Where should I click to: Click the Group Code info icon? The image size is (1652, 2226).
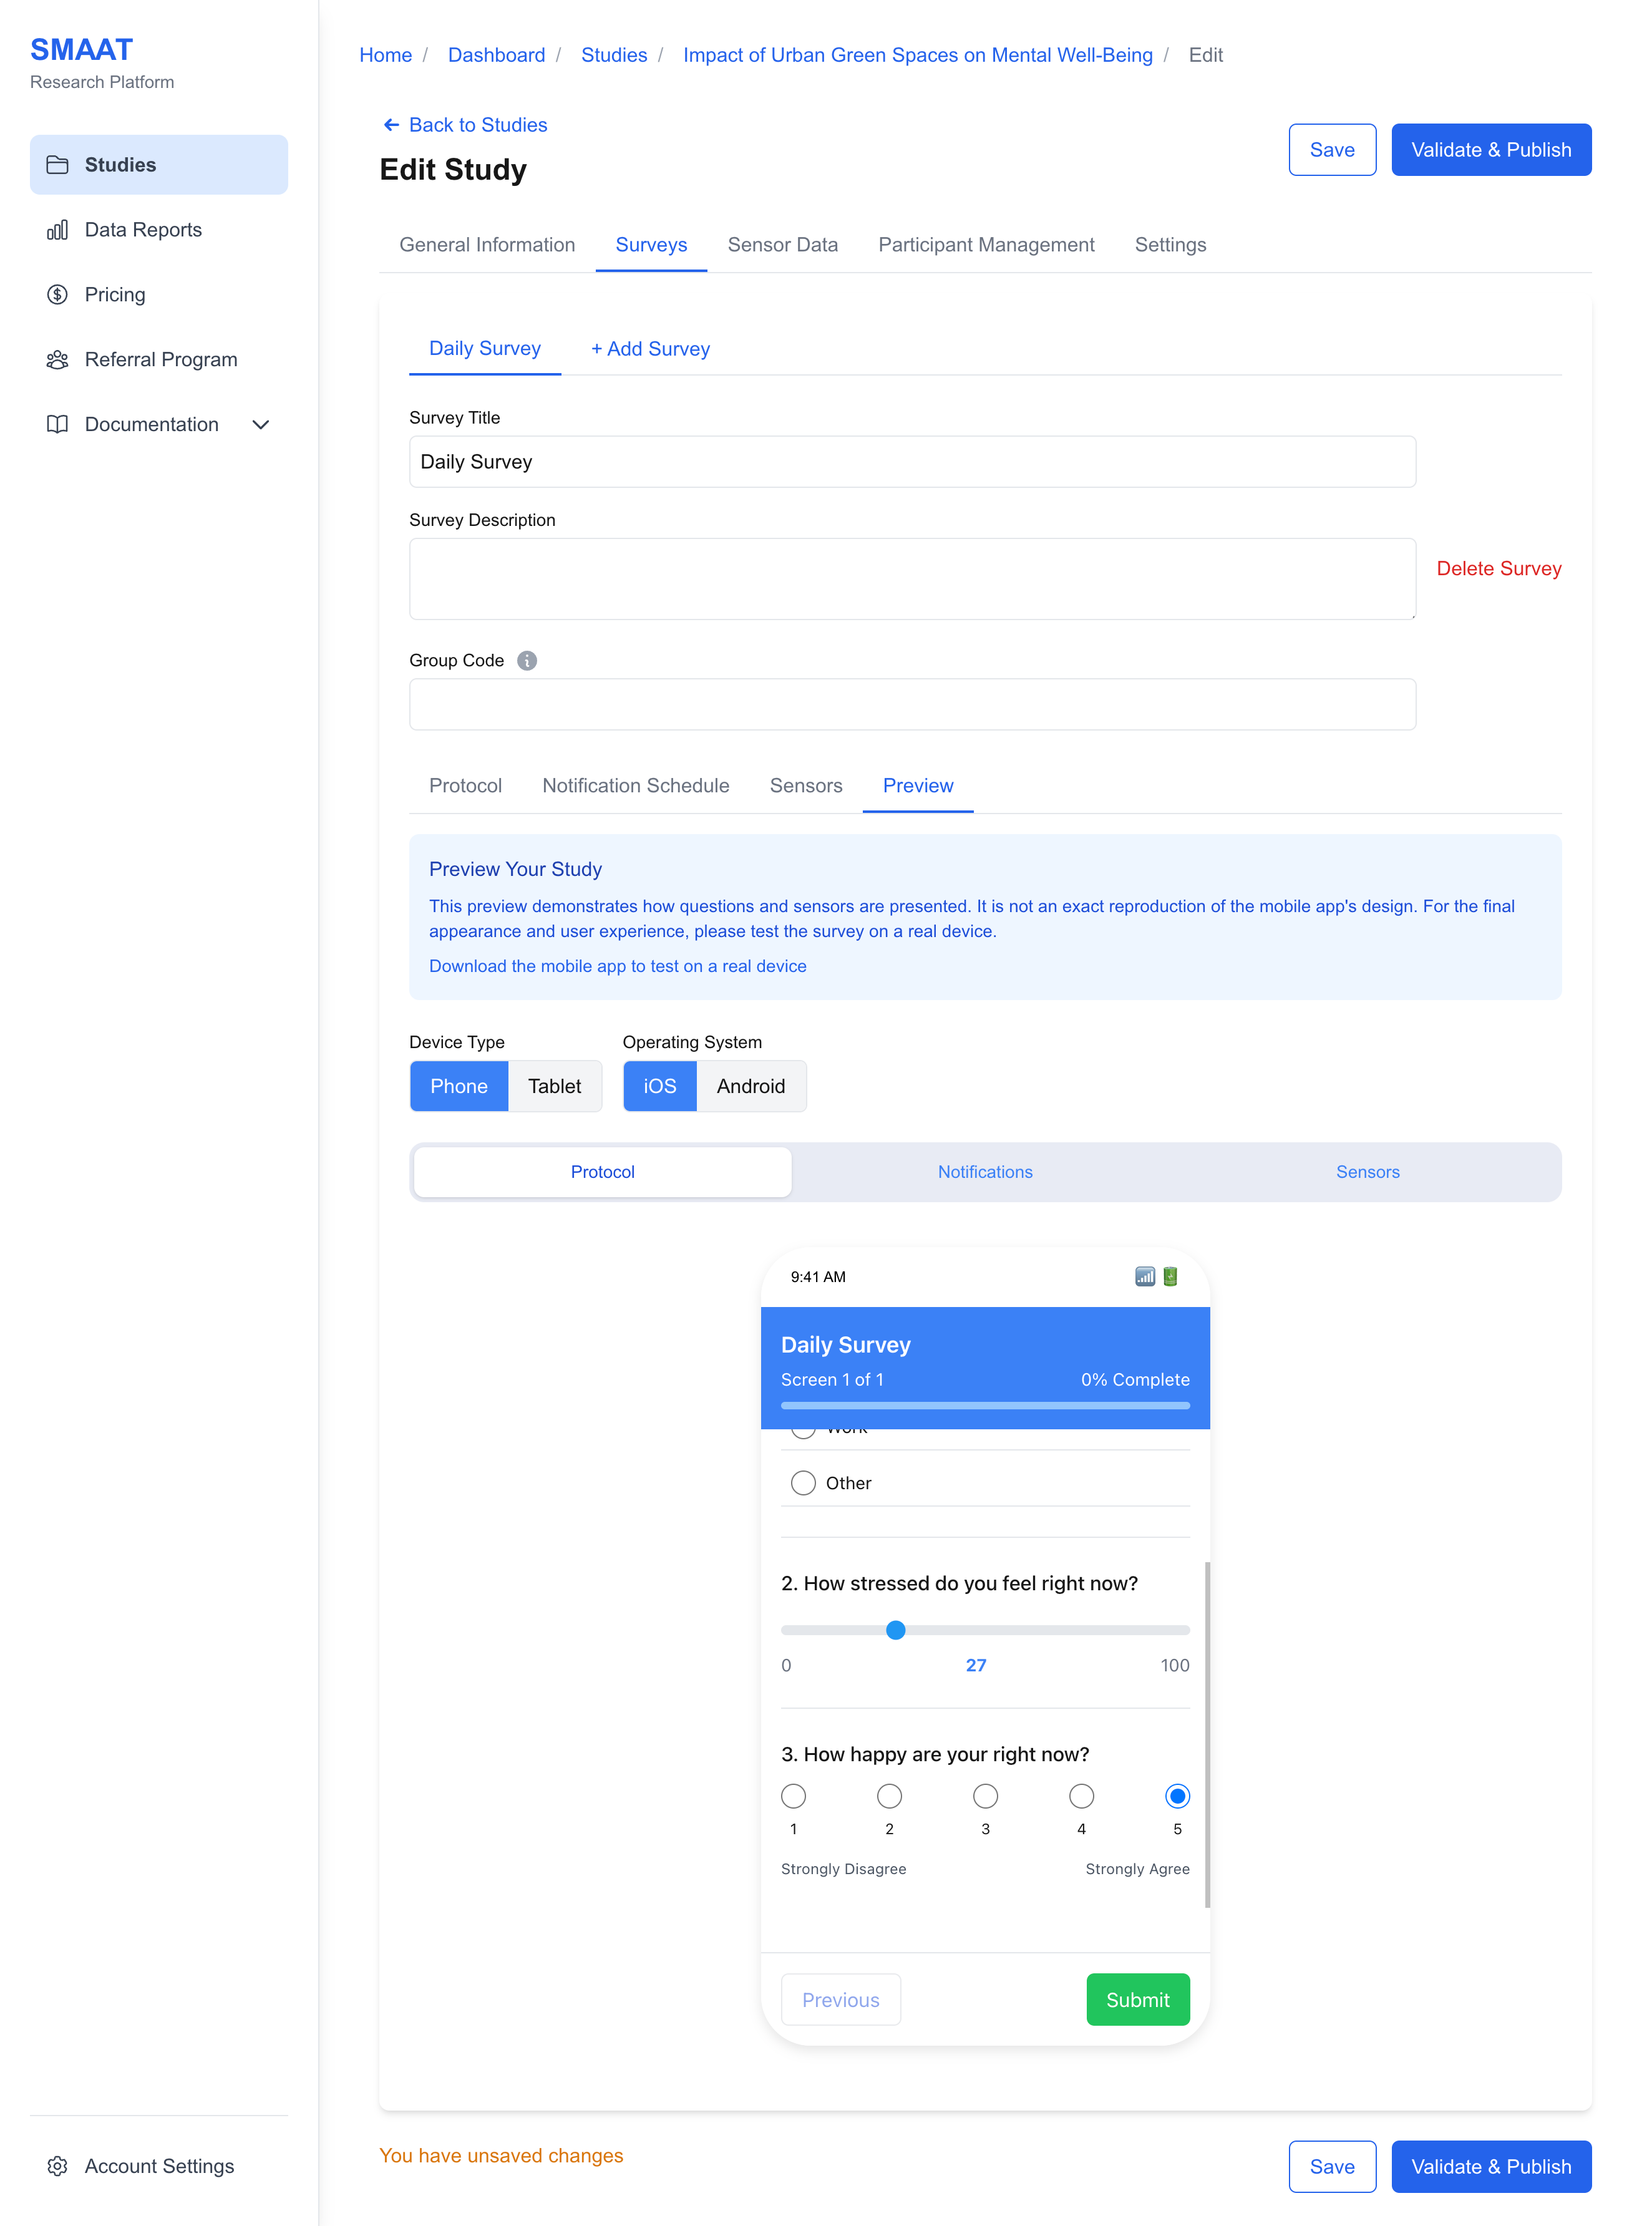527,661
